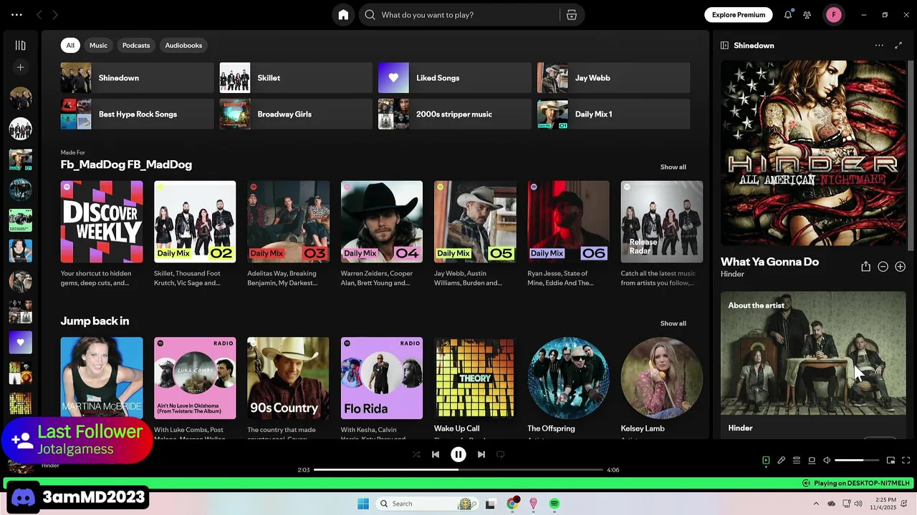
Task: Open the Windows Start menu
Action: 363,504
